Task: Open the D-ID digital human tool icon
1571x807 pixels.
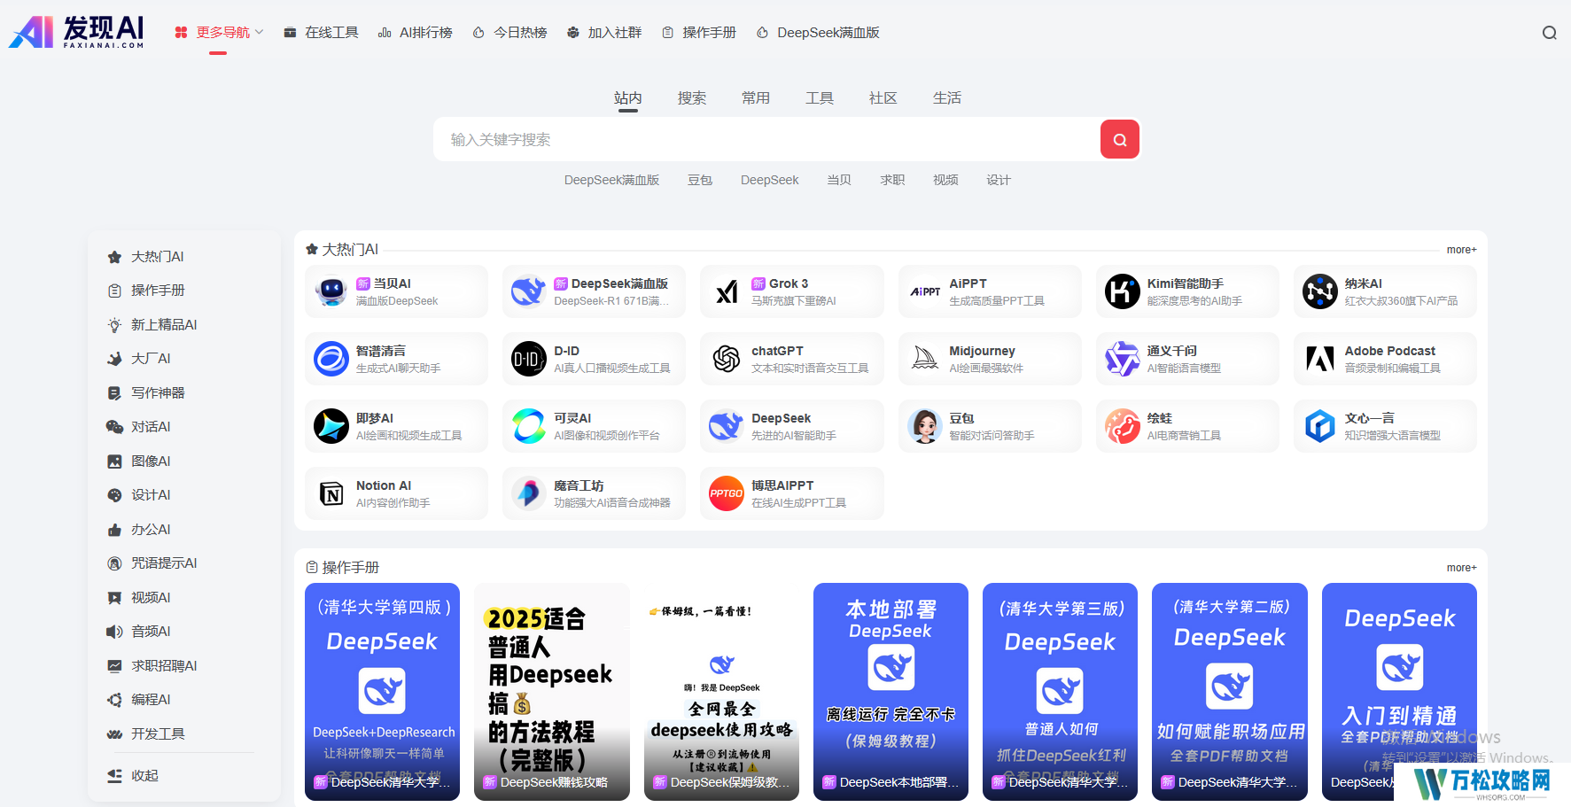Action: (x=528, y=359)
